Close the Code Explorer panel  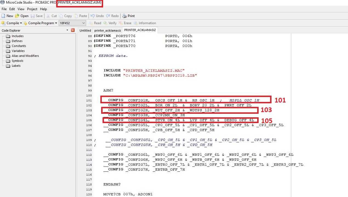(x=73, y=30)
